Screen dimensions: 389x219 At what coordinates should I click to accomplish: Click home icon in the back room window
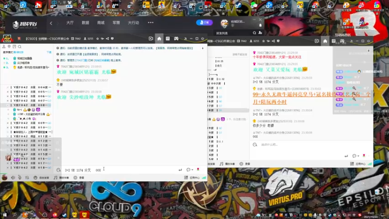[x=325, y=41]
